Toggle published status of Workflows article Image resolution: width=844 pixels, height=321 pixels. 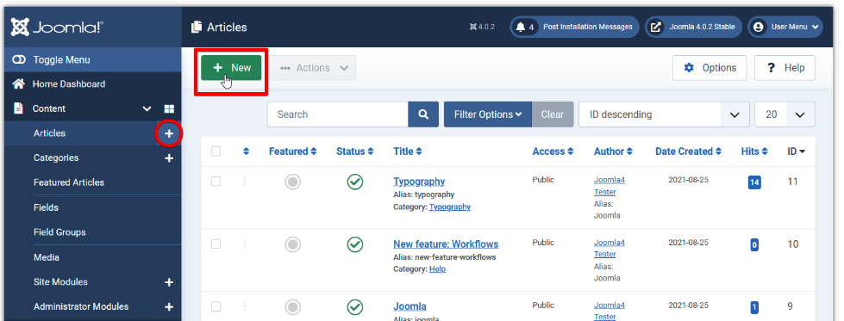point(354,245)
